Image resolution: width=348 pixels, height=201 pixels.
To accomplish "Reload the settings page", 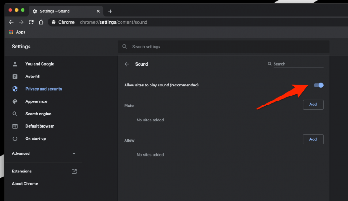I will coord(31,22).
